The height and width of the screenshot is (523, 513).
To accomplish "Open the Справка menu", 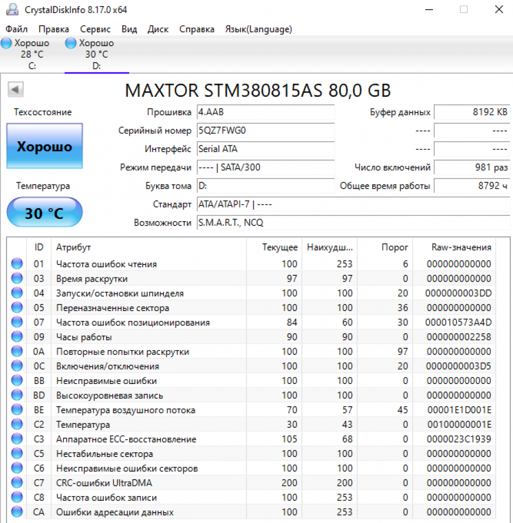I will point(197,29).
